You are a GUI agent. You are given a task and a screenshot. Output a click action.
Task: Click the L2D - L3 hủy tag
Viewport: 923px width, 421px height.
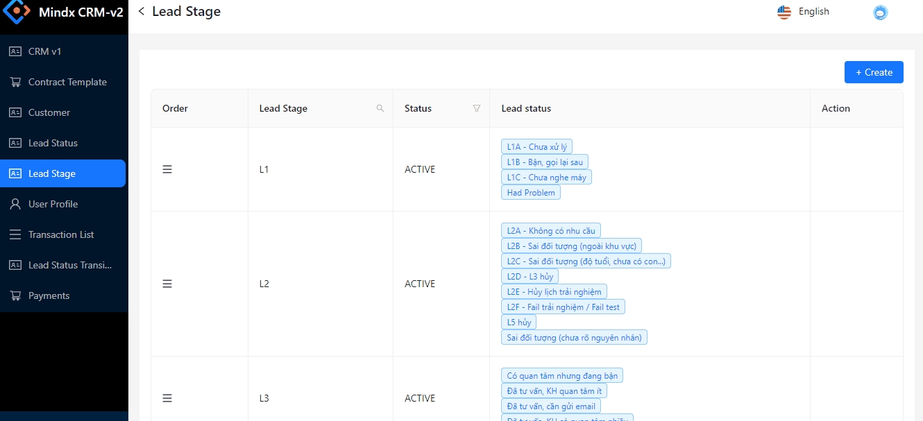pyautogui.click(x=530, y=276)
